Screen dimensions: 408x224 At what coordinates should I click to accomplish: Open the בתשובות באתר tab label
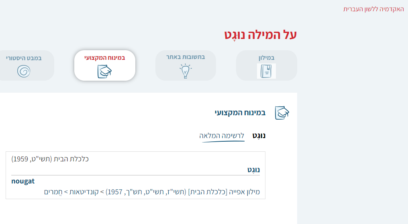pyautogui.click(x=186, y=57)
